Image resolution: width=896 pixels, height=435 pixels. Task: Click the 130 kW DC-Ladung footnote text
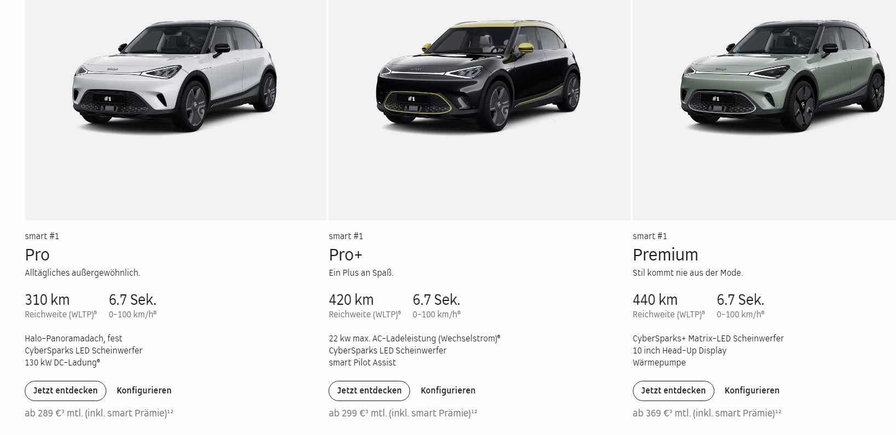coord(62,362)
